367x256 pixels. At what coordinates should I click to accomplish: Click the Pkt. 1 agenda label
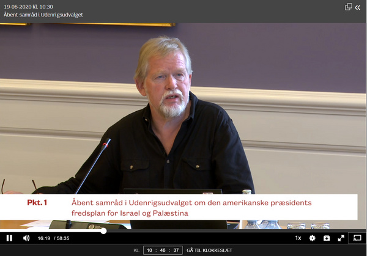(37, 202)
